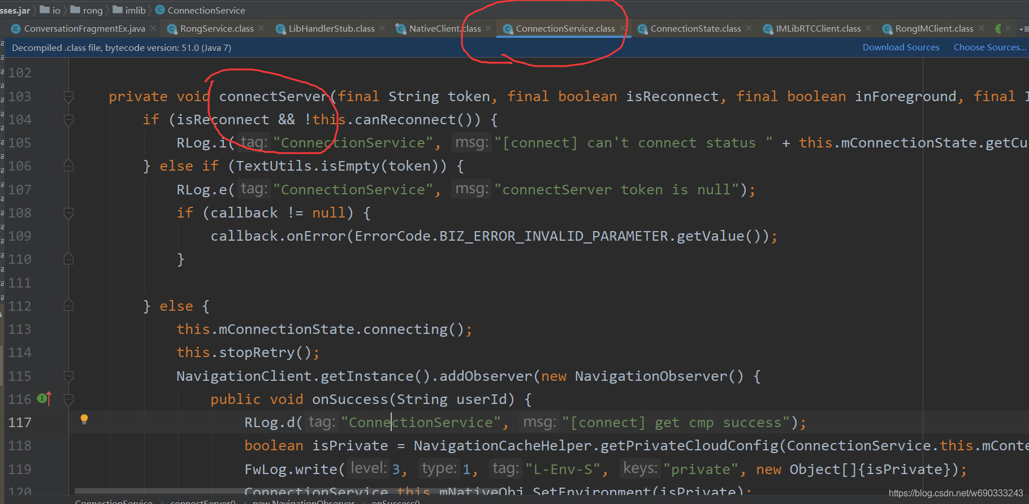Click the Choose Sources link
Viewport: 1029px width, 504px height.
989,47
